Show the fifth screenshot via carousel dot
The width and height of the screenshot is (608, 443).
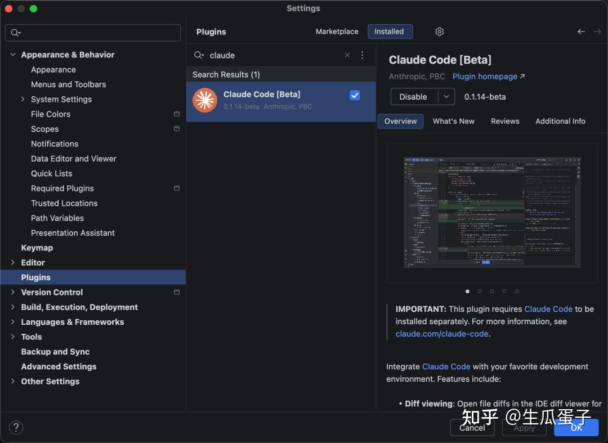click(x=516, y=291)
